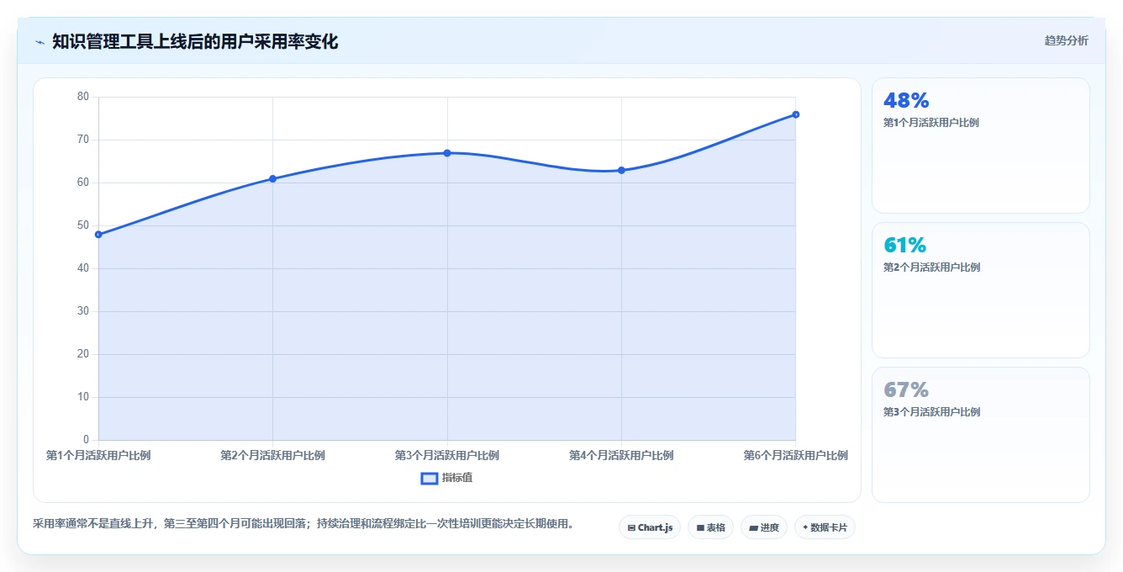Open the 61% stat card
1123x572 pixels.
980,290
